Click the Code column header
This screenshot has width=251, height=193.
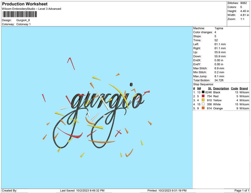coord(235,88)
